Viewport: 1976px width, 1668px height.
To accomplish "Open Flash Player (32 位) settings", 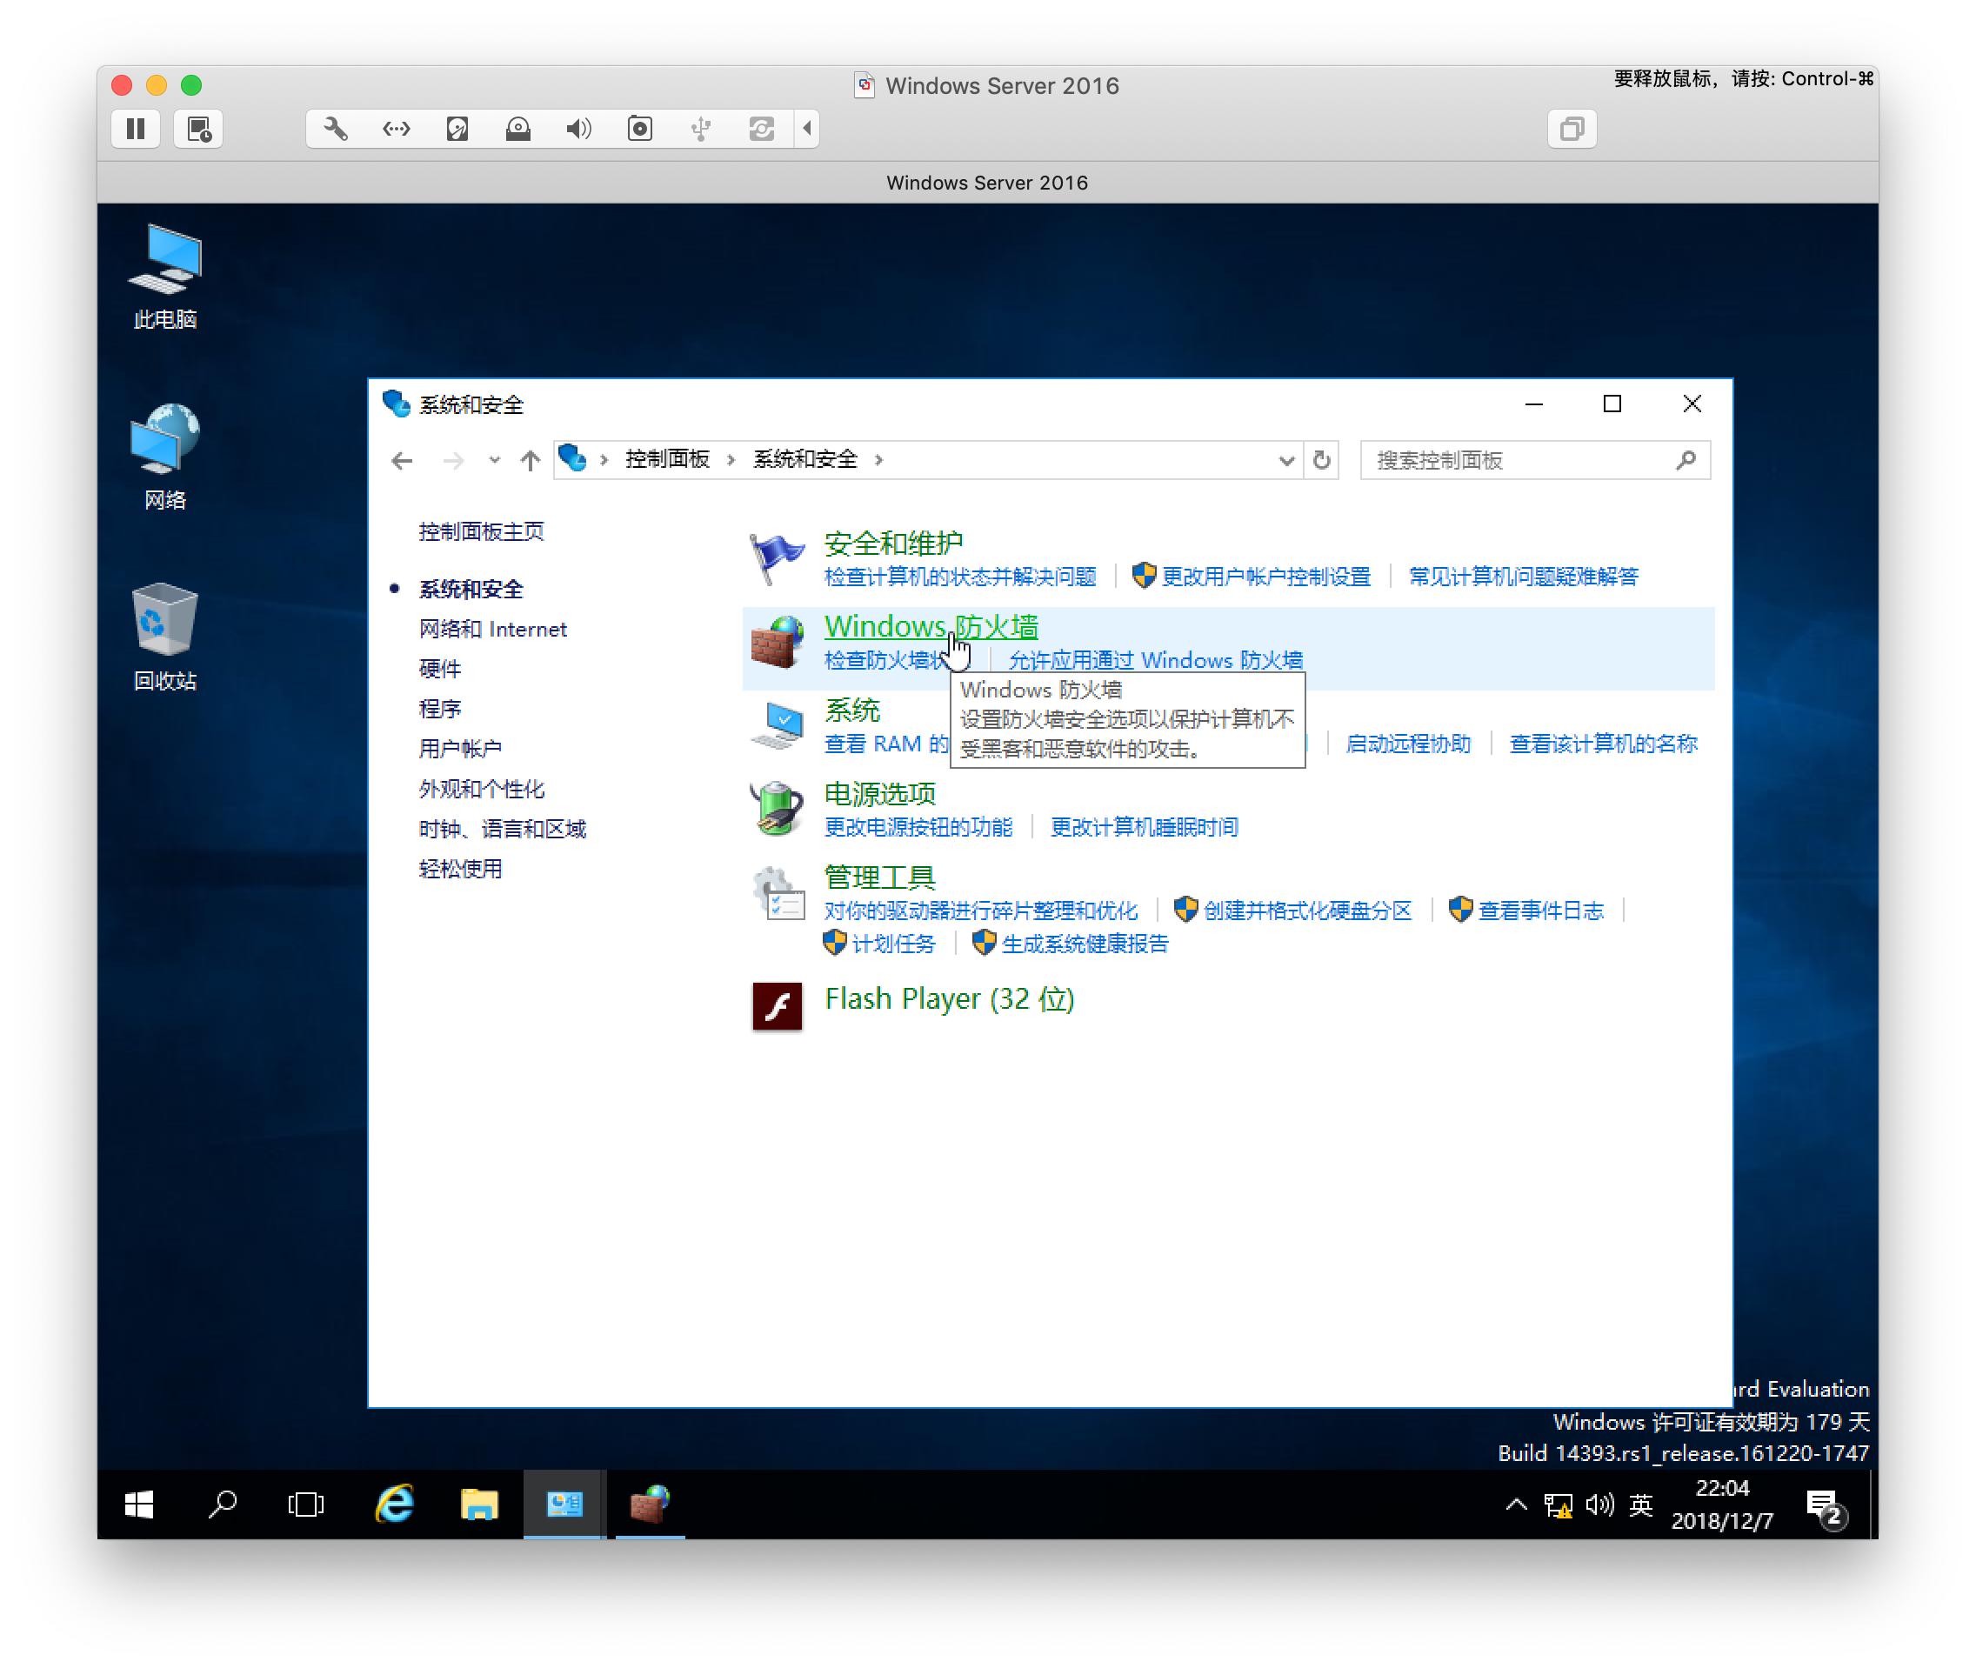I will pyautogui.click(x=947, y=998).
